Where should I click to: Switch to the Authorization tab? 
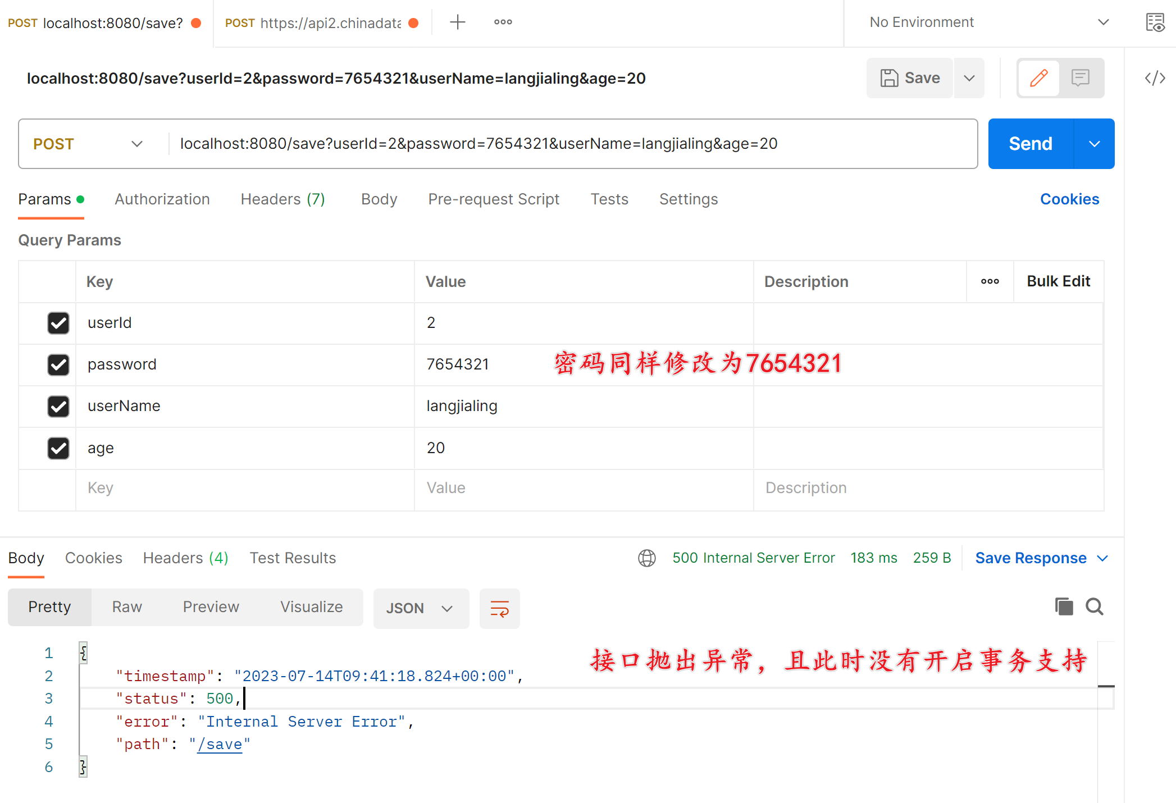pyautogui.click(x=162, y=199)
